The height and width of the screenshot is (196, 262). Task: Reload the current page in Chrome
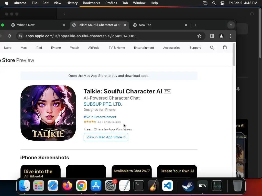[9, 36]
